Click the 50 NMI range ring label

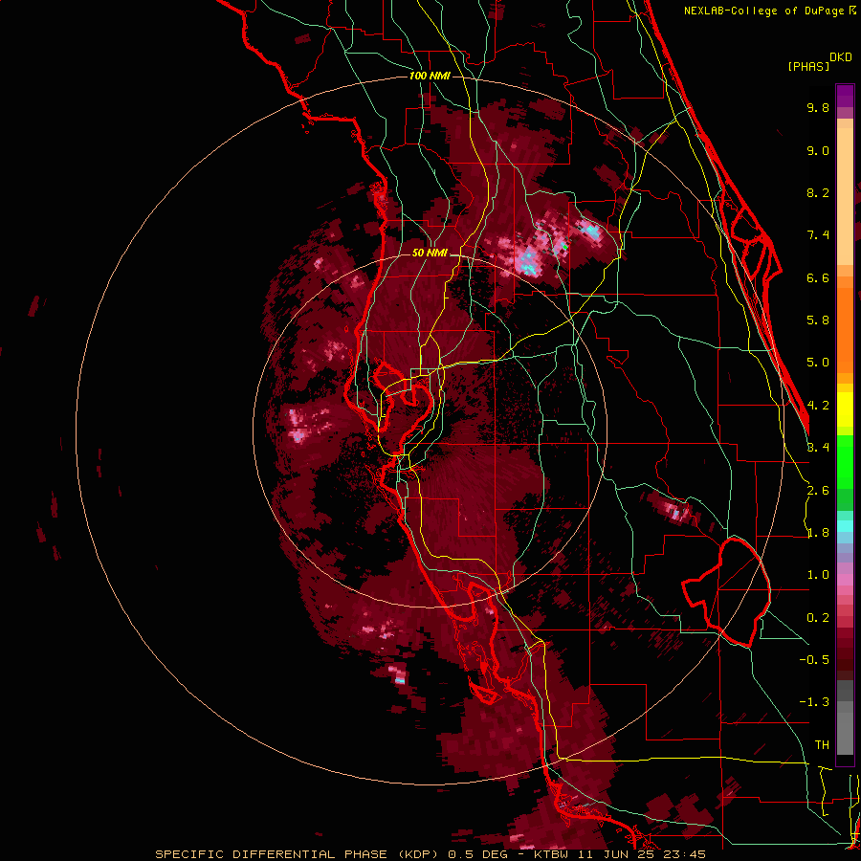(430, 254)
